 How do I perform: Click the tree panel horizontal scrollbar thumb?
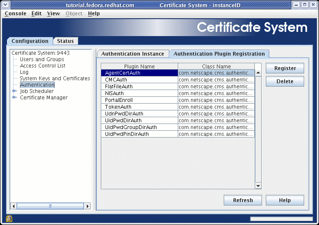(50, 206)
